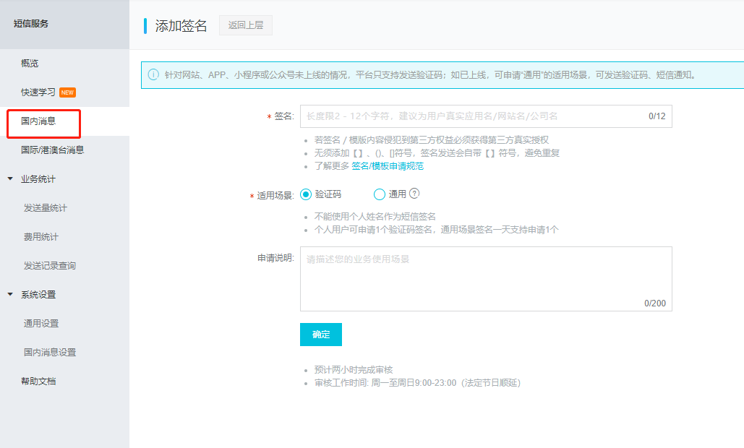744x448 pixels.
Task: Open 国内消息设置 in the sidebar
Action: point(49,353)
